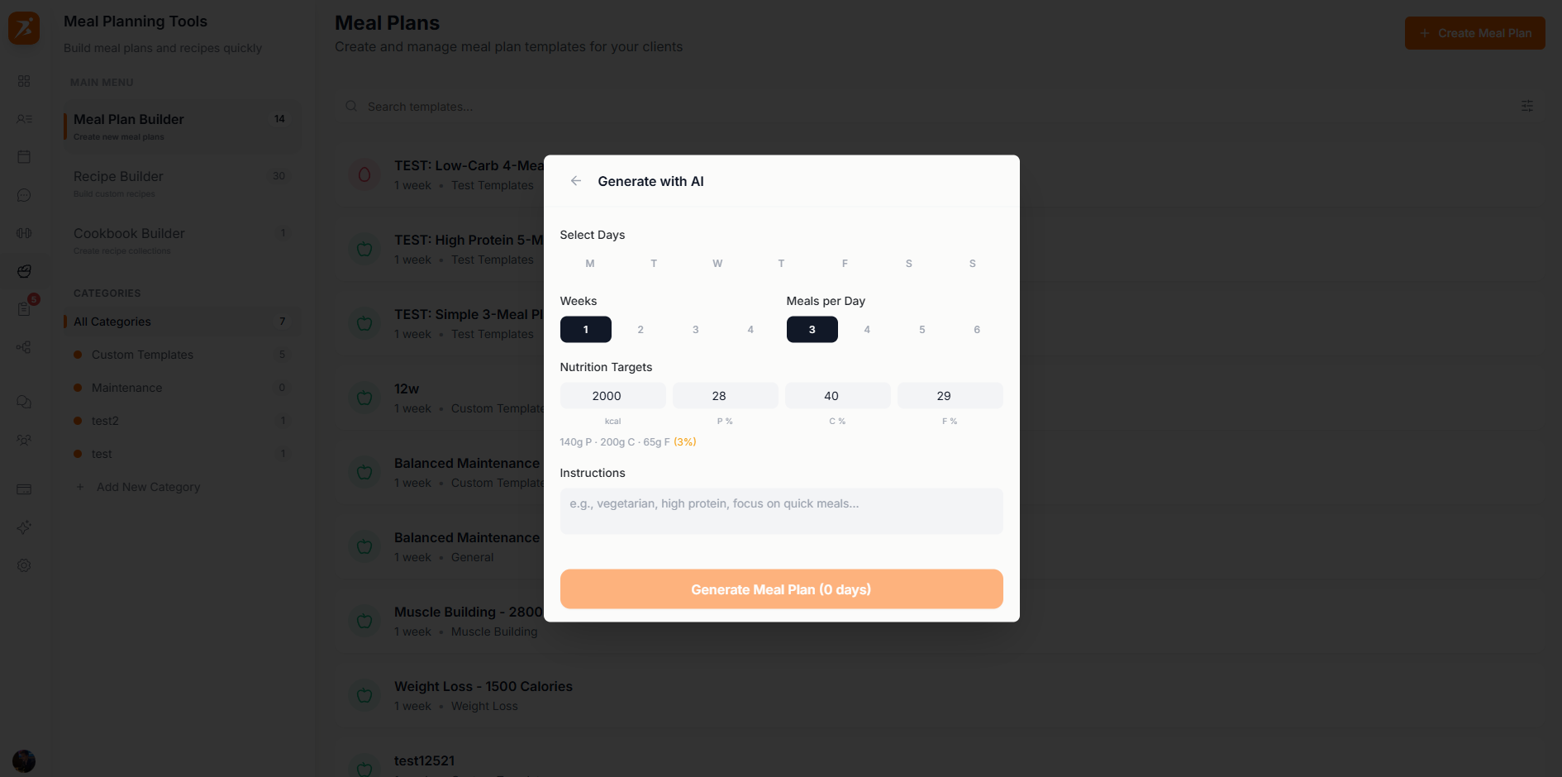Screen dimensions: 1562x777
Task: Open the calendar icon in the sidebar
Action: click(24, 156)
